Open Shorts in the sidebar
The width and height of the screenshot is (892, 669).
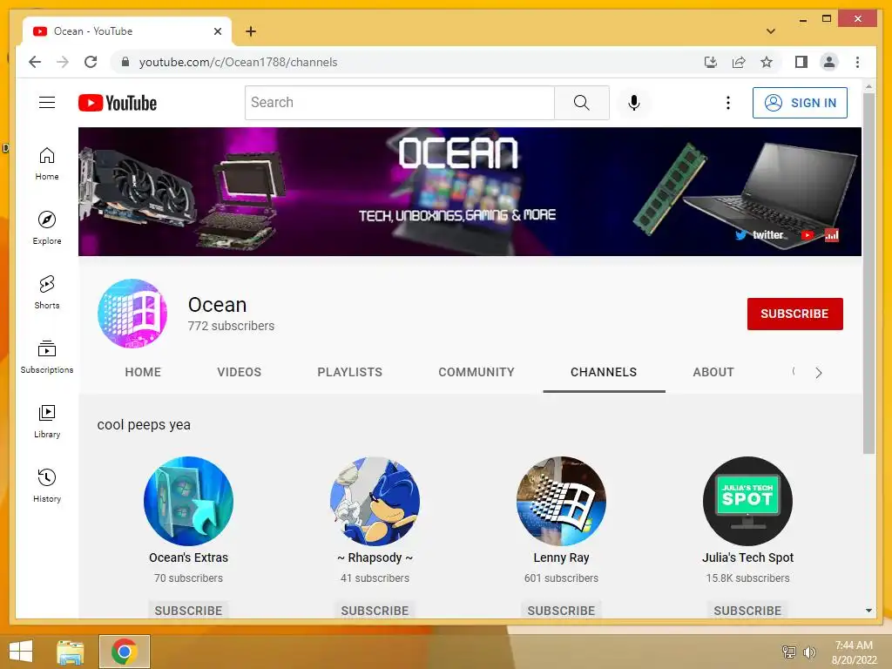coord(47,293)
